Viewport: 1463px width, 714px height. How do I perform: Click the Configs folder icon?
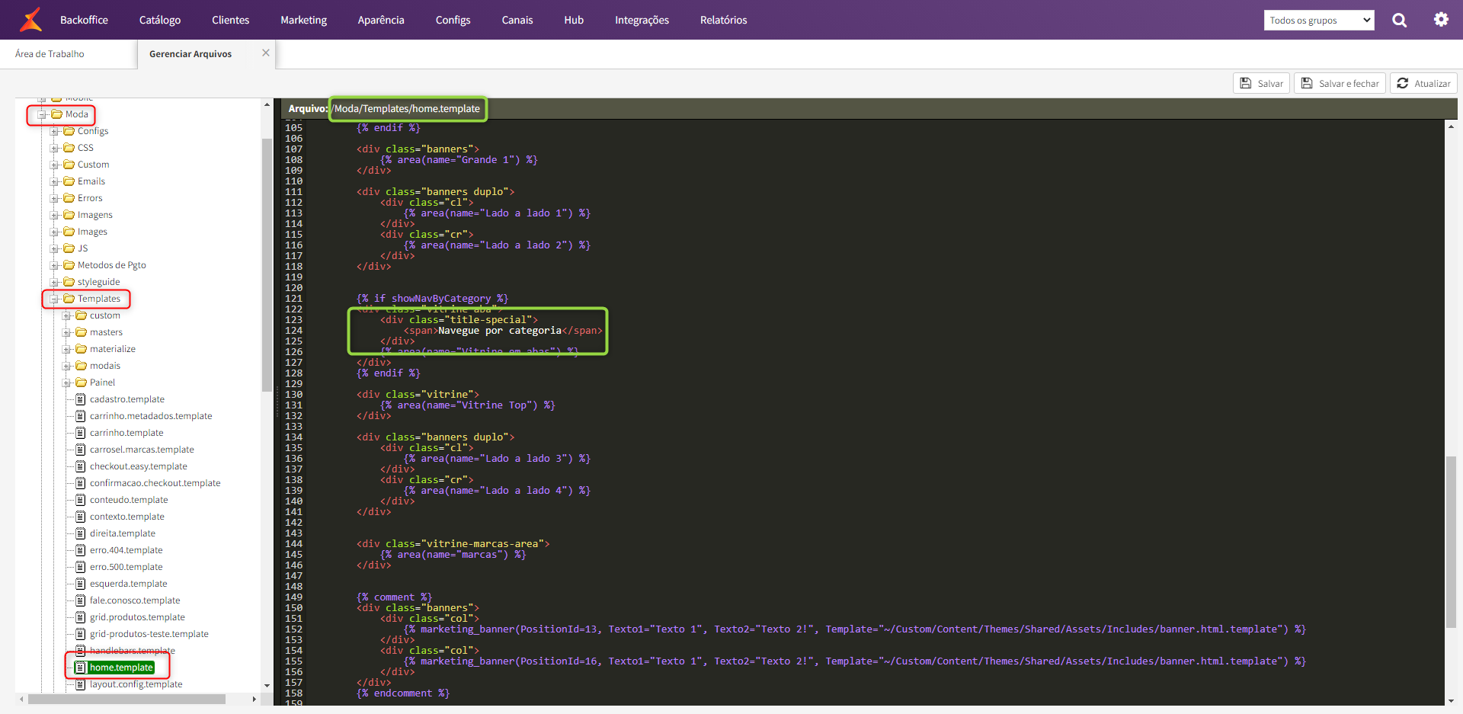69,131
